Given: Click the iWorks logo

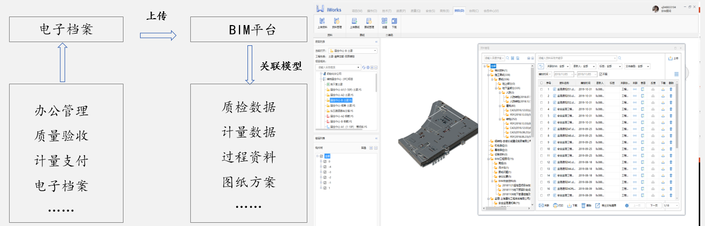Looking at the screenshot, I should (x=329, y=9).
